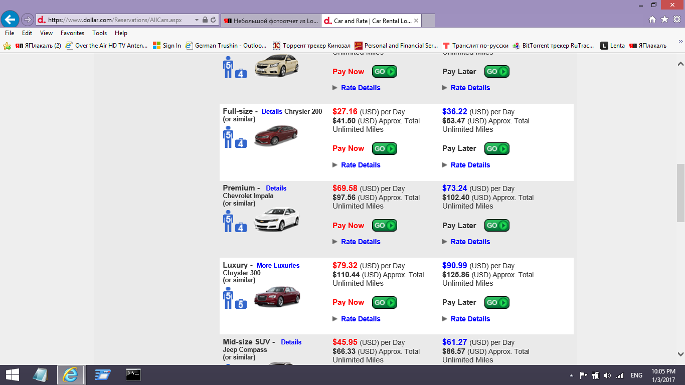Click the luggage count icon for Chevrolet Impala
The height and width of the screenshot is (385, 685).
pyautogui.click(x=241, y=227)
